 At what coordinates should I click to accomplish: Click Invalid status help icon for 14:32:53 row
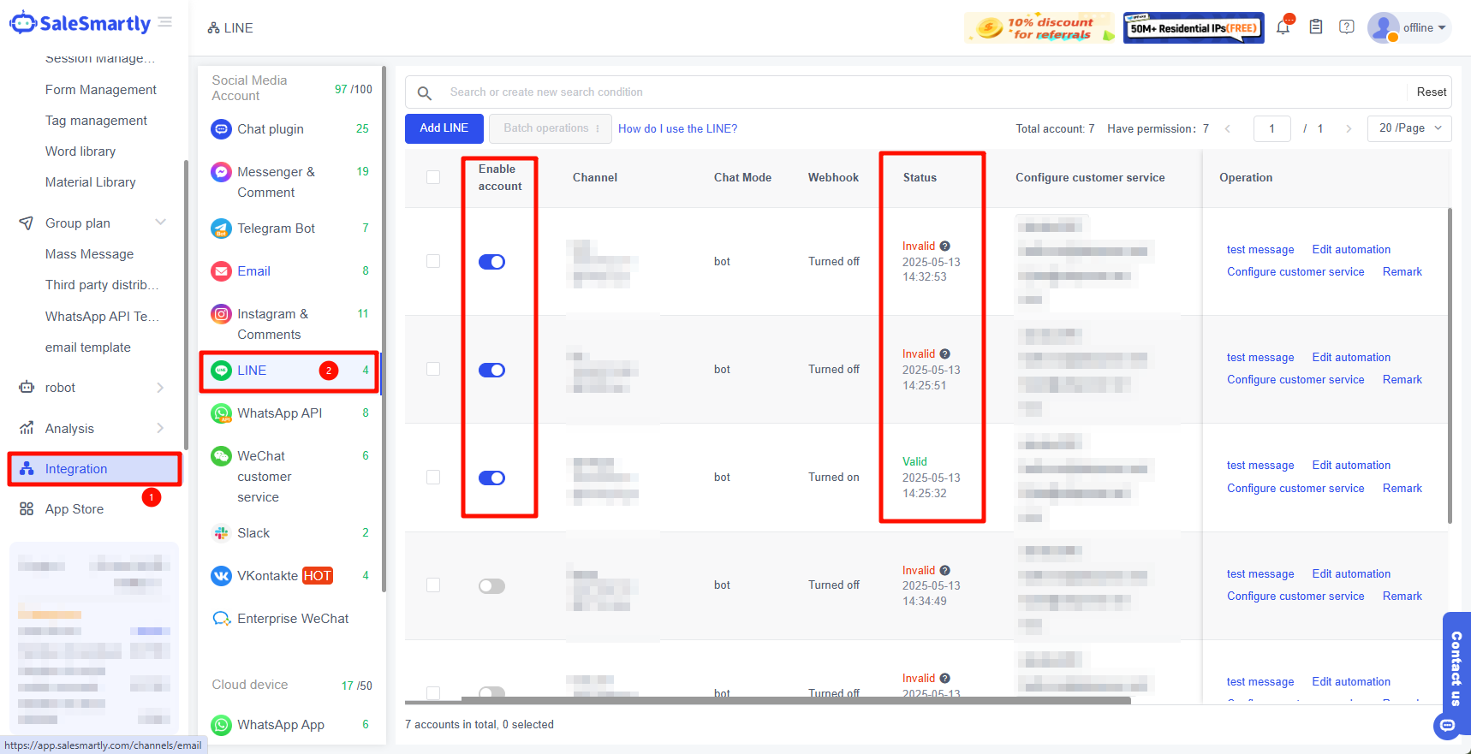coord(944,246)
